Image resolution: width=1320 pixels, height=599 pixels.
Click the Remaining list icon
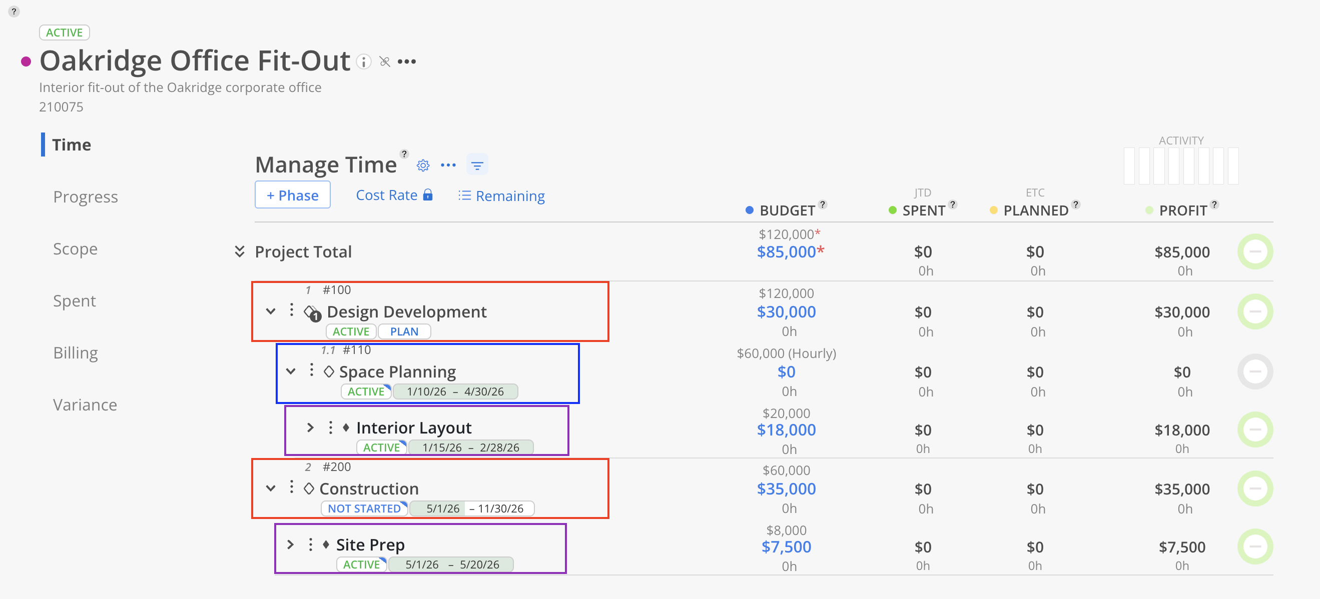pyautogui.click(x=464, y=195)
